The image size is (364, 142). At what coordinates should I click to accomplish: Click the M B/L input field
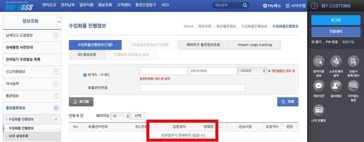tap(164, 71)
